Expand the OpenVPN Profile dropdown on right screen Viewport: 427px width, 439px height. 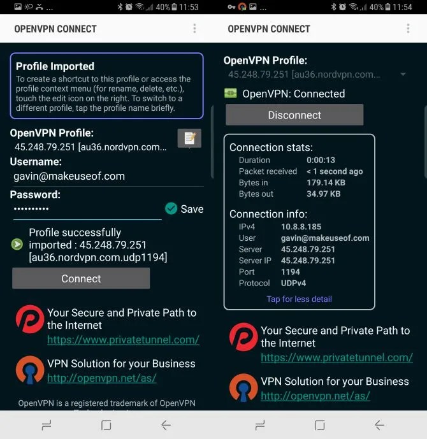(x=403, y=74)
